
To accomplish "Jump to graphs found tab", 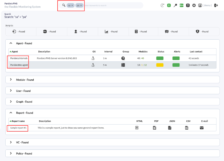I will tap(111, 31).
